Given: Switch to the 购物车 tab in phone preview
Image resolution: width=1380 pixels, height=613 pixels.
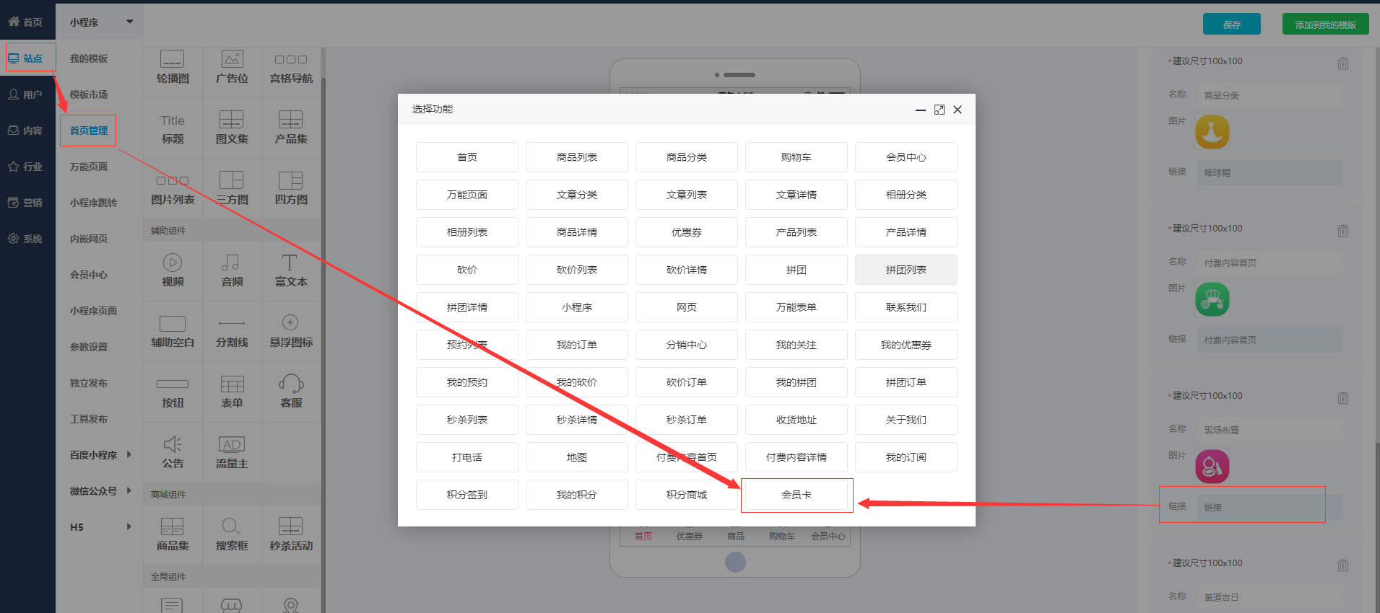Looking at the screenshot, I should tap(781, 537).
